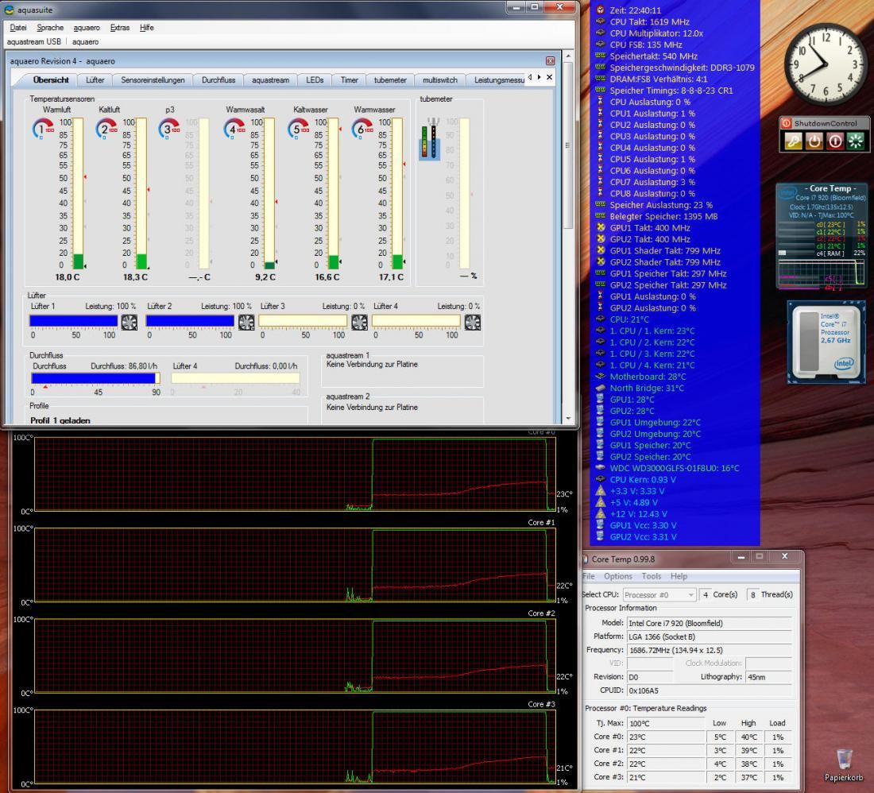Click the sensor 5 gauge icon under Kaltwasser
Image resolution: width=874 pixels, height=793 pixels.
(298, 129)
